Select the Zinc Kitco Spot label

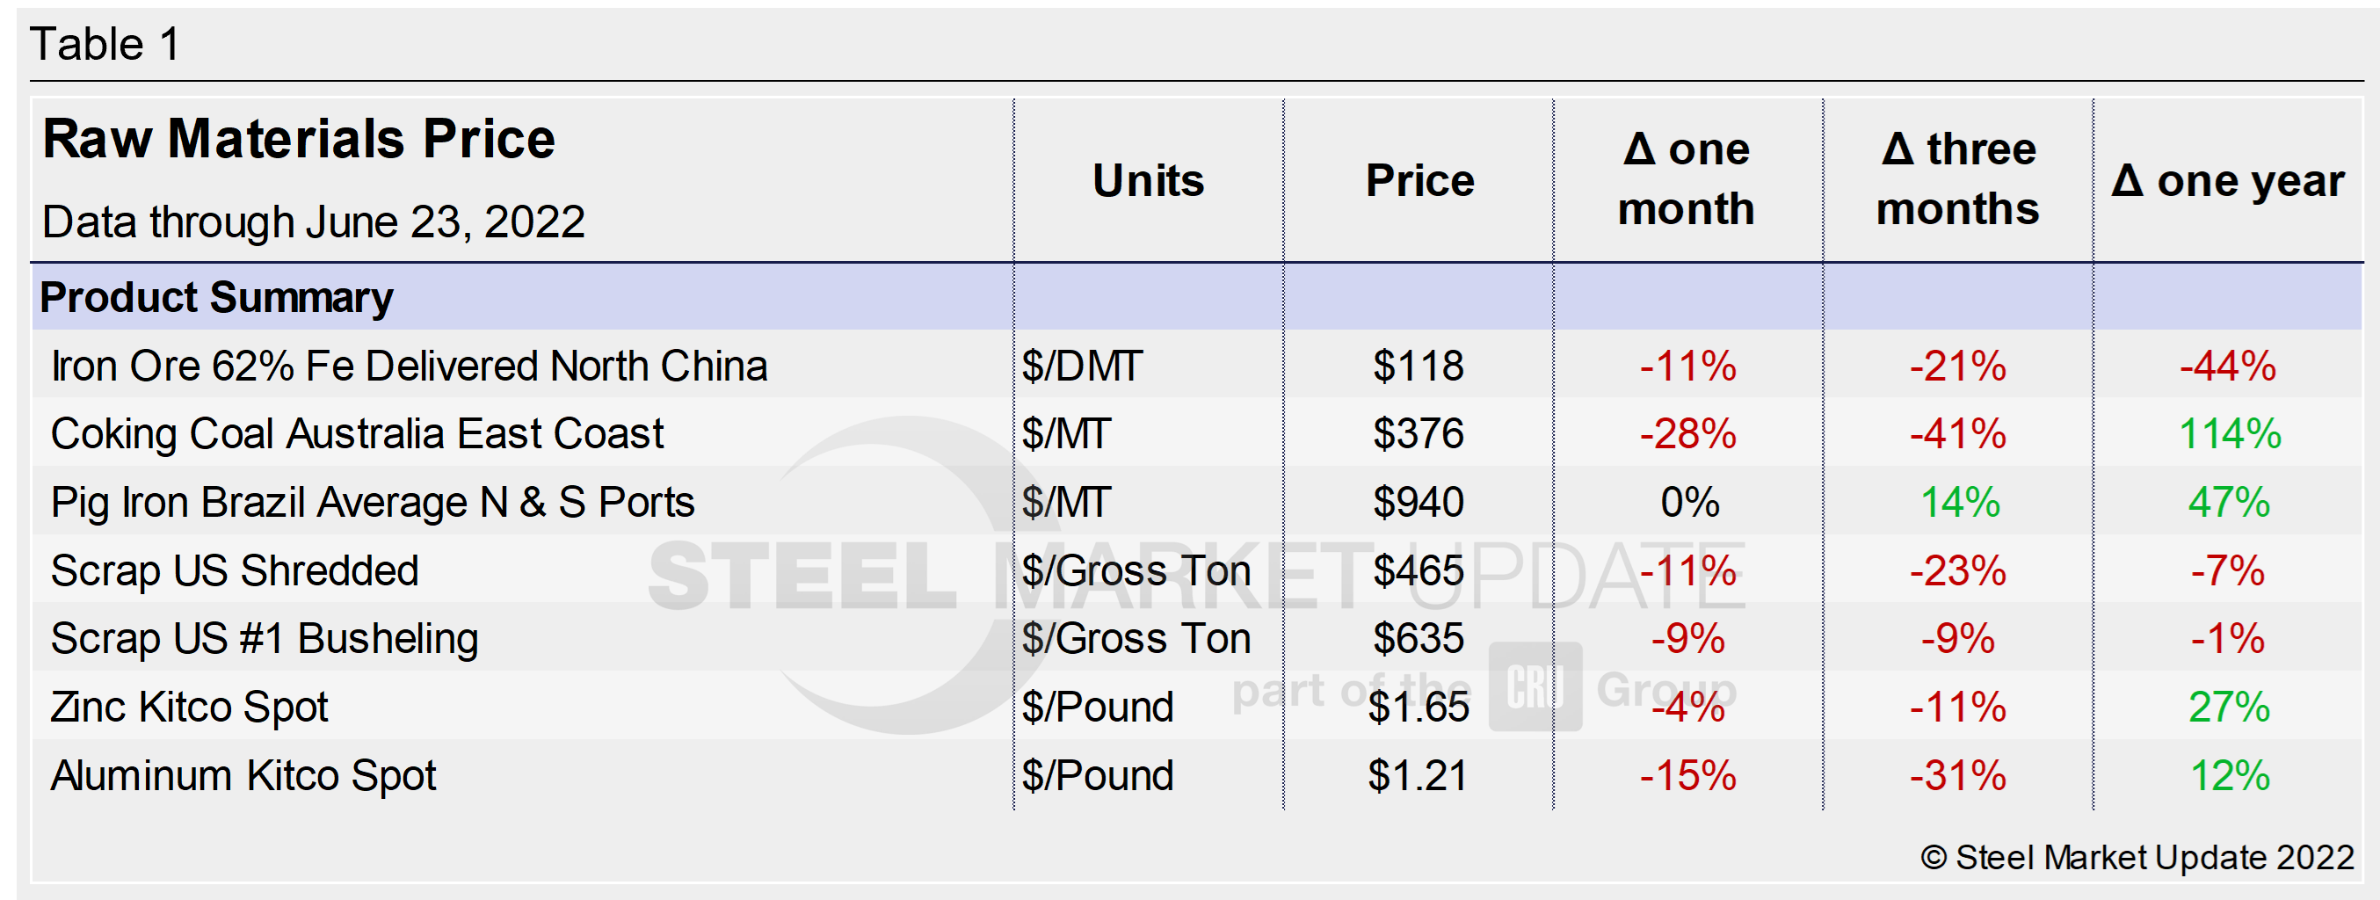[x=190, y=708]
